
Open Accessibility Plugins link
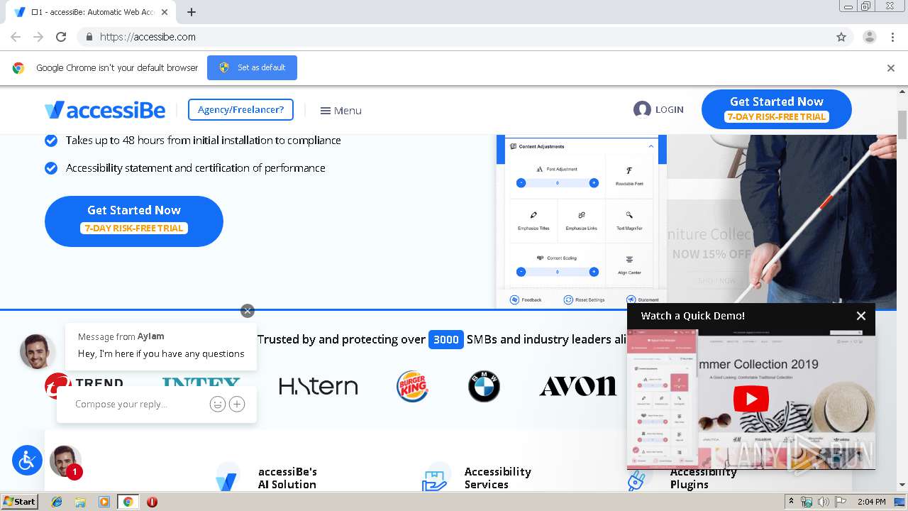(x=703, y=478)
